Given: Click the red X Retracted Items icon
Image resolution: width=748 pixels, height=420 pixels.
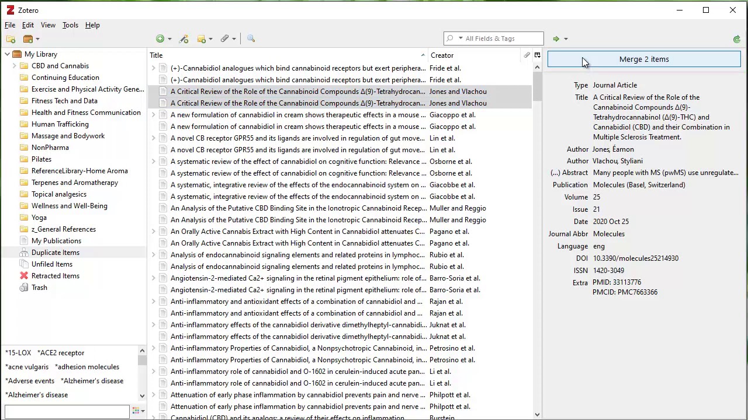Looking at the screenshot, I should tap(24, 276).
